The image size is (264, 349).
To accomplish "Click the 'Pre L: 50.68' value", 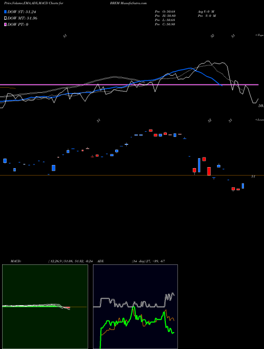I will point(165,20).
